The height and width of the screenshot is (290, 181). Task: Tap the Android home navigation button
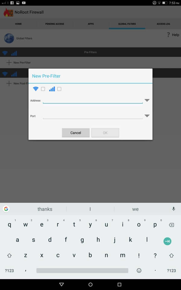coord(91,284)
